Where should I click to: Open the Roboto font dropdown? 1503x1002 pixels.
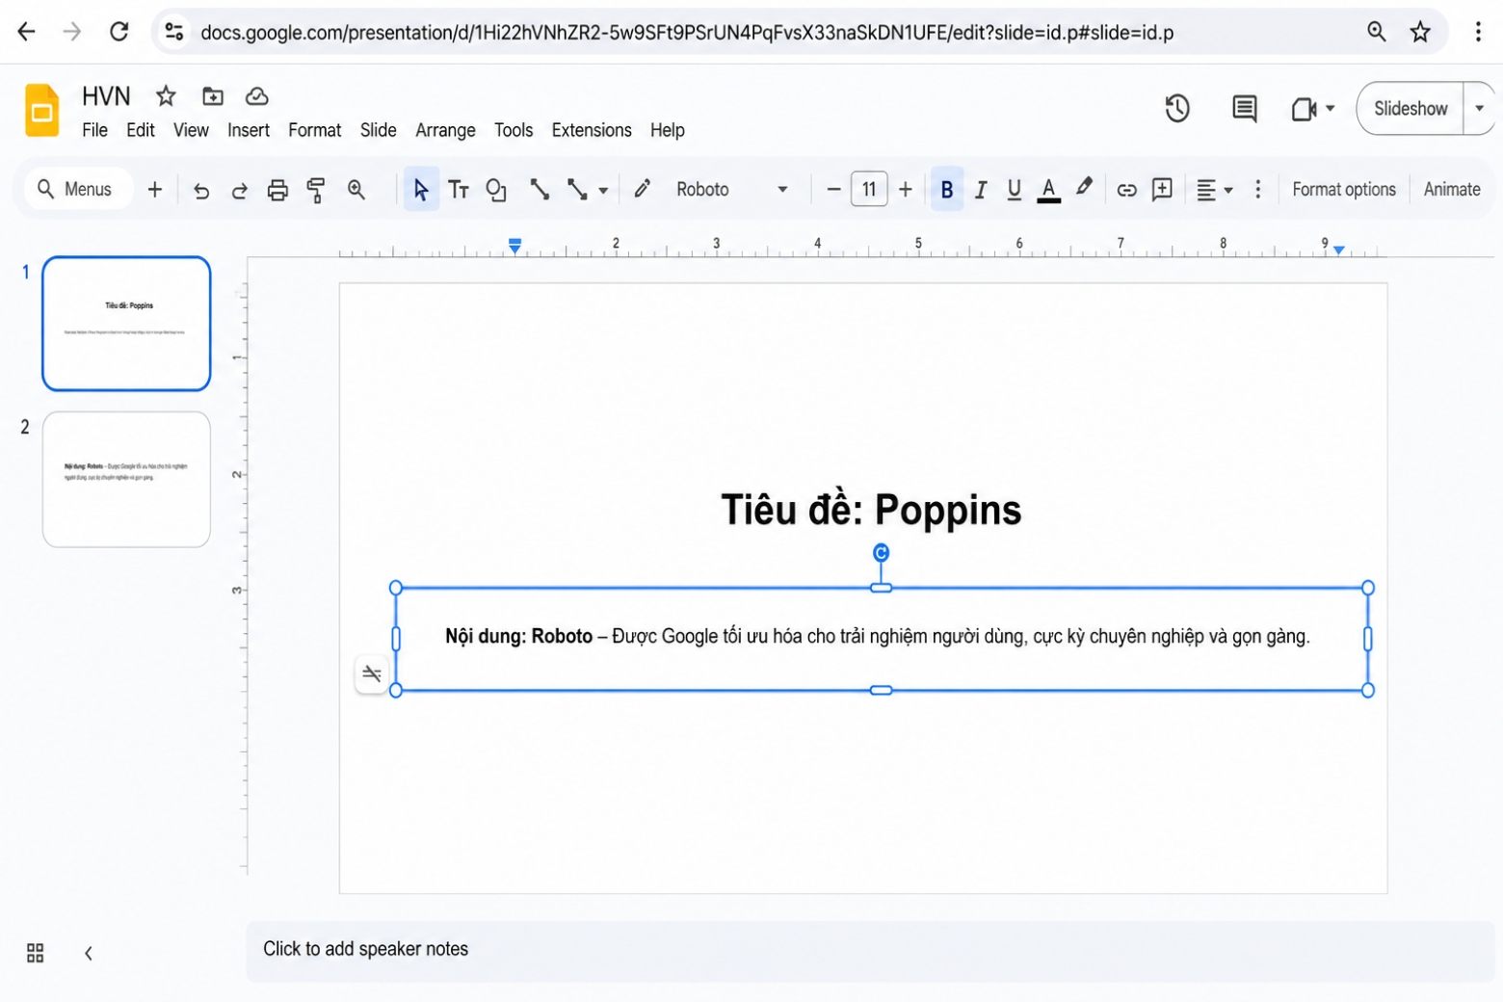click(x=731, y=190)
